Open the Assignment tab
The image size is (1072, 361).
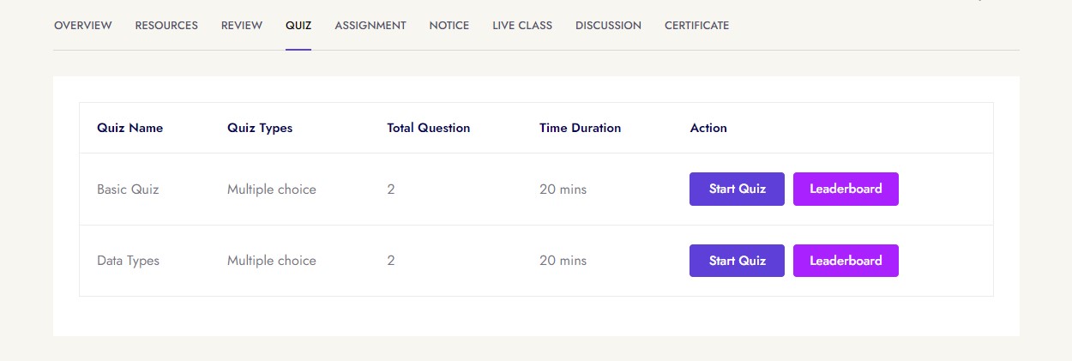pyautogui.click(x=370, y=26)
